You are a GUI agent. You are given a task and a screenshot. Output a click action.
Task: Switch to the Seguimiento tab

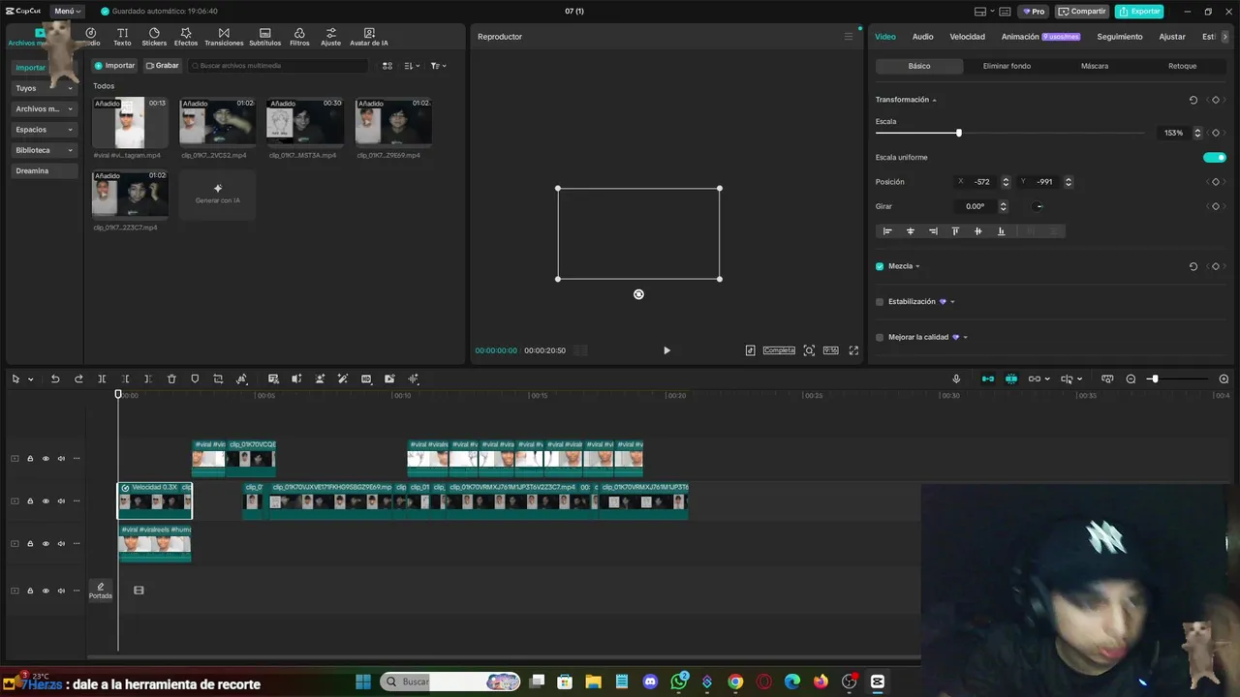coord(1120,37)
